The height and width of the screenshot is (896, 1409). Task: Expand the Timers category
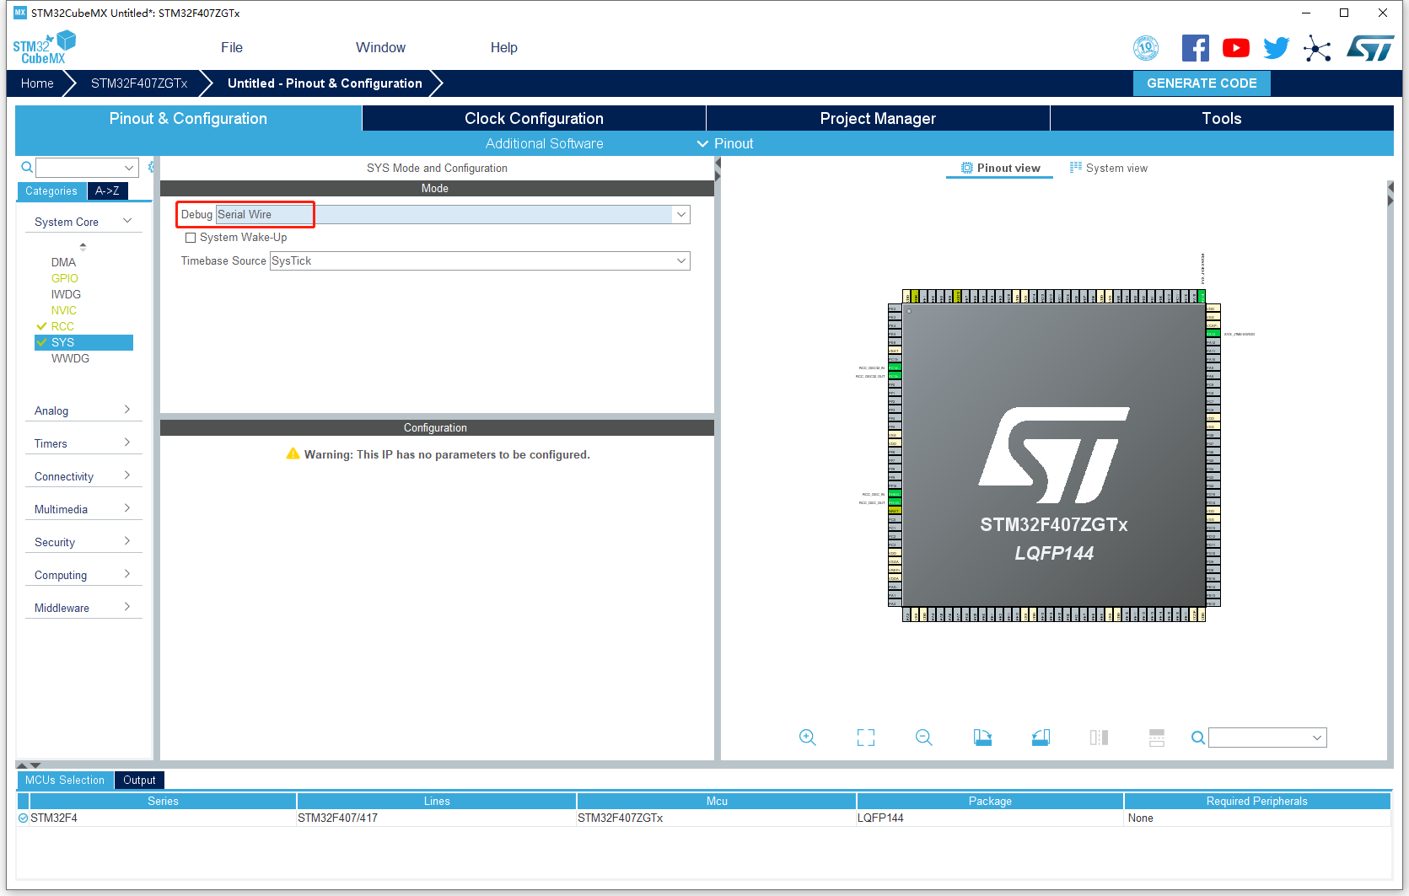83,443
